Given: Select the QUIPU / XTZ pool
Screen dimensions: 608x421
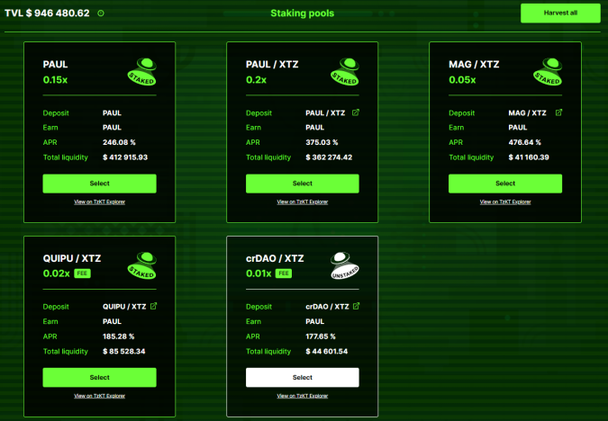Looking at the screenshot, I should [100, 378].
